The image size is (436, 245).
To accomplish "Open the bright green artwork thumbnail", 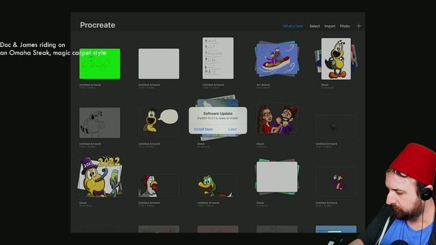I will pyautogui.click(x=100, y=63).
